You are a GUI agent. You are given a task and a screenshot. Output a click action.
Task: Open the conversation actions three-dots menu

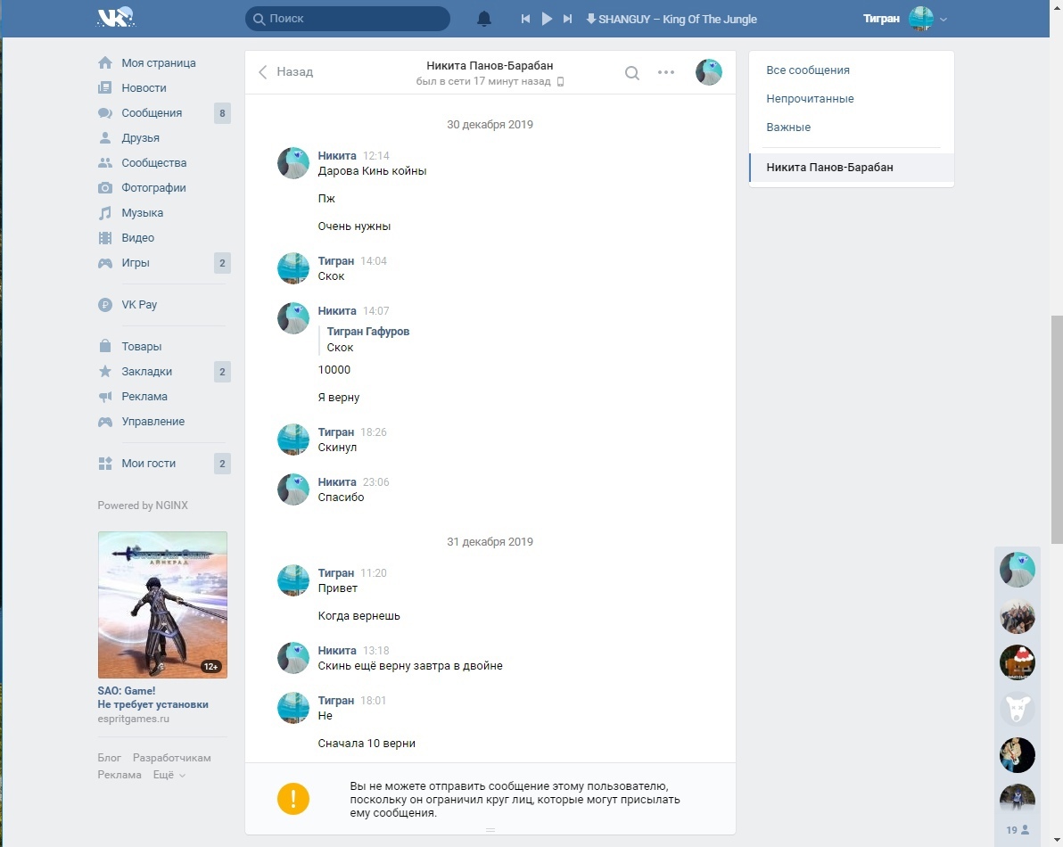point(666,73)
